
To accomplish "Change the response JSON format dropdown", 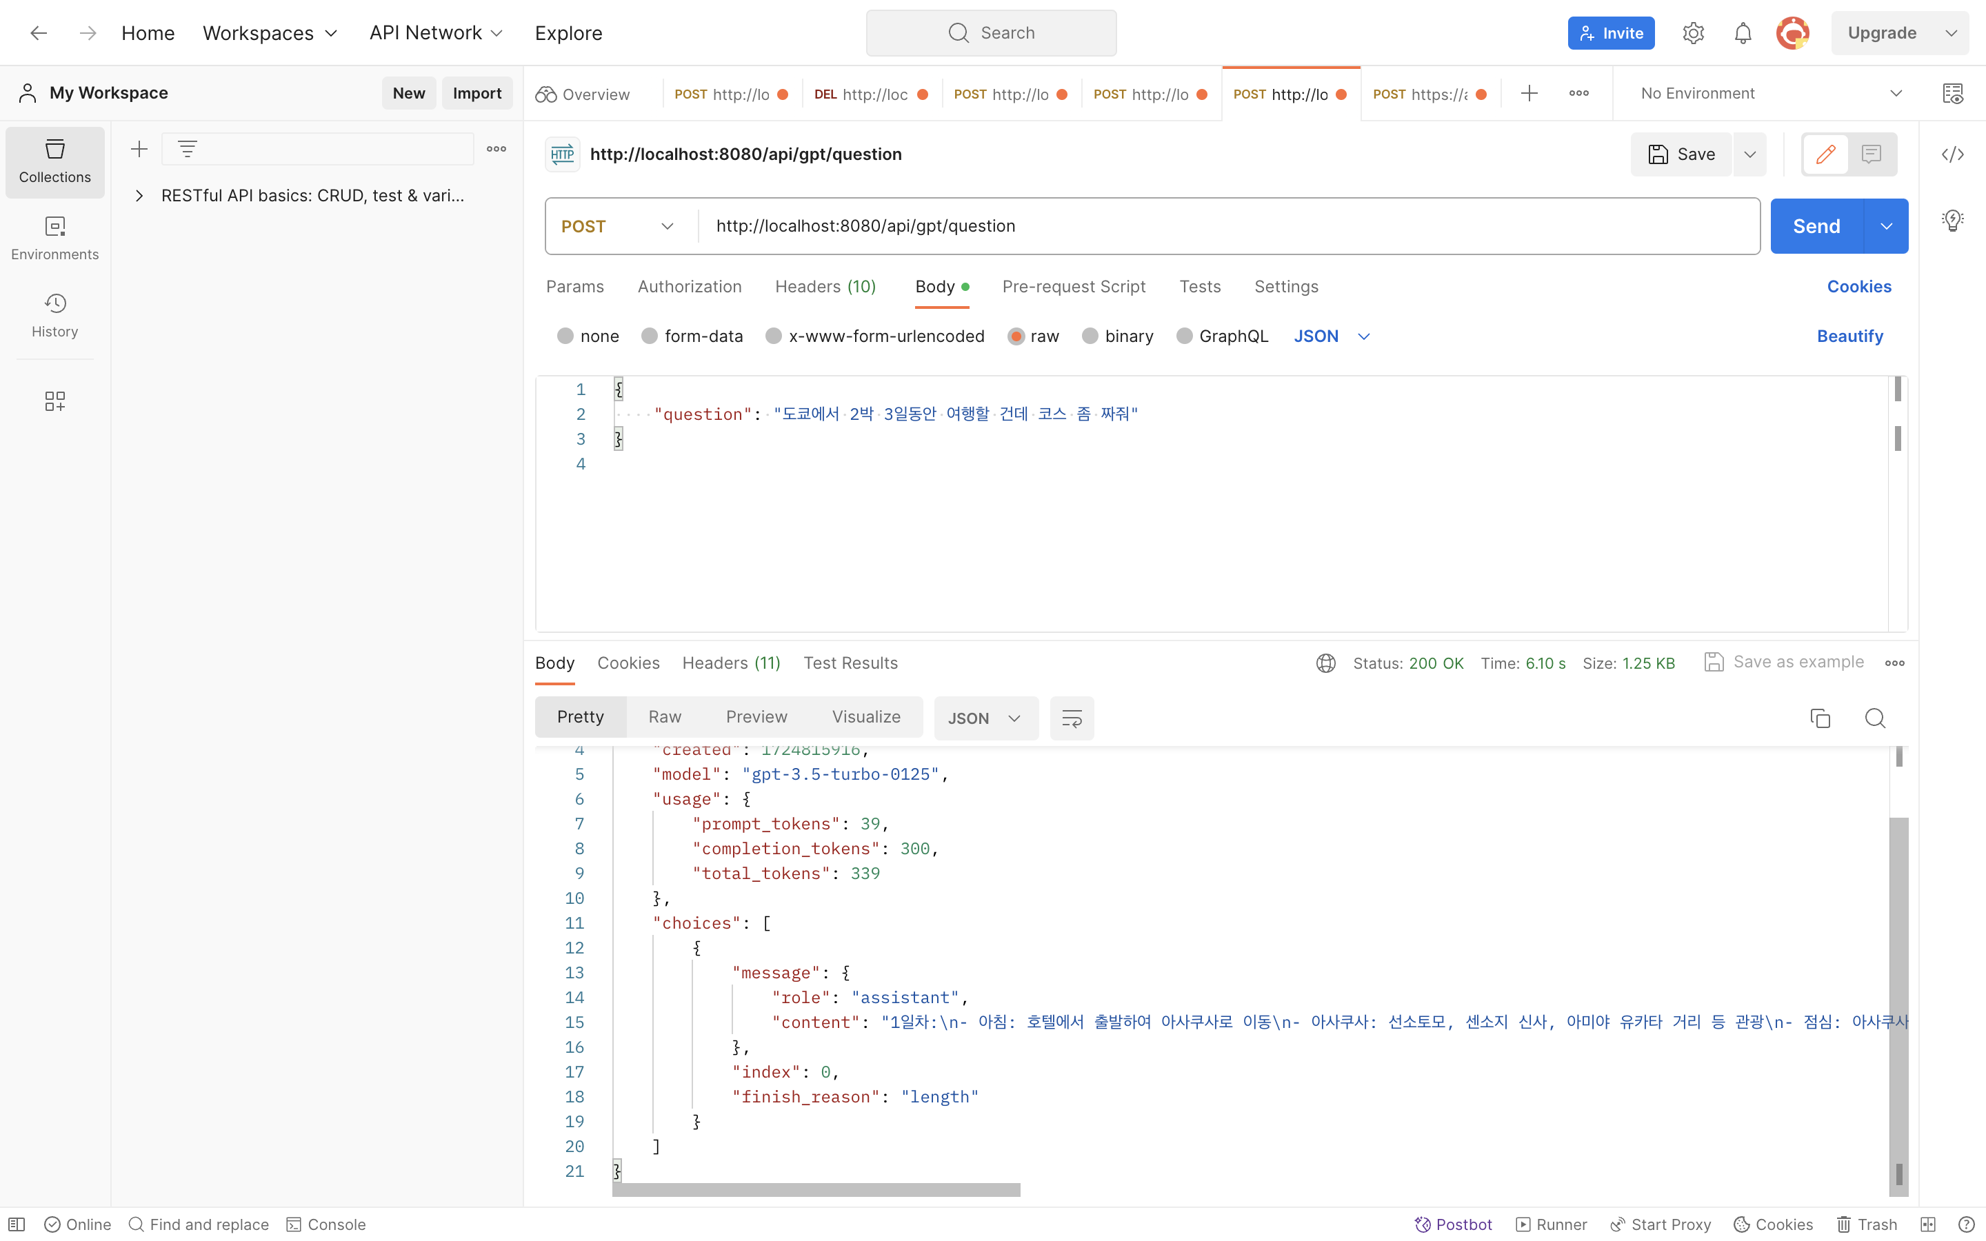I will tap(985, 718).
